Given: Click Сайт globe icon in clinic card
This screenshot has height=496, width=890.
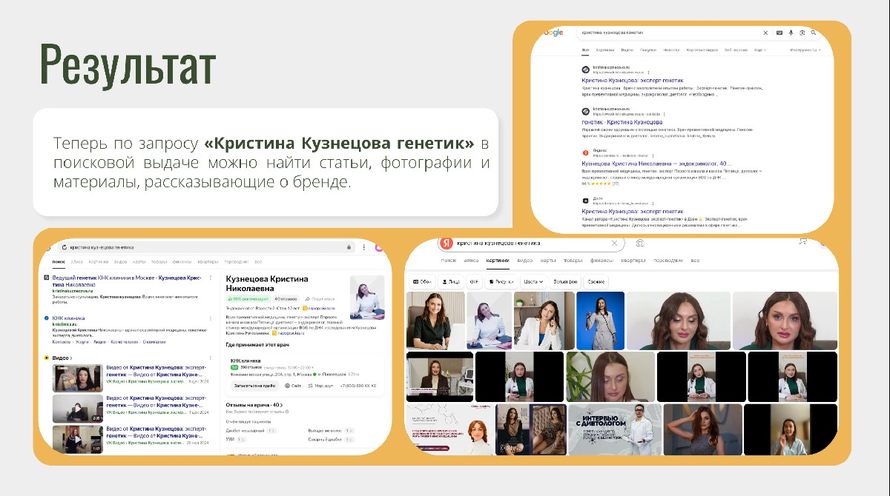Looking at the screenshot, I should tap(287, 386).
